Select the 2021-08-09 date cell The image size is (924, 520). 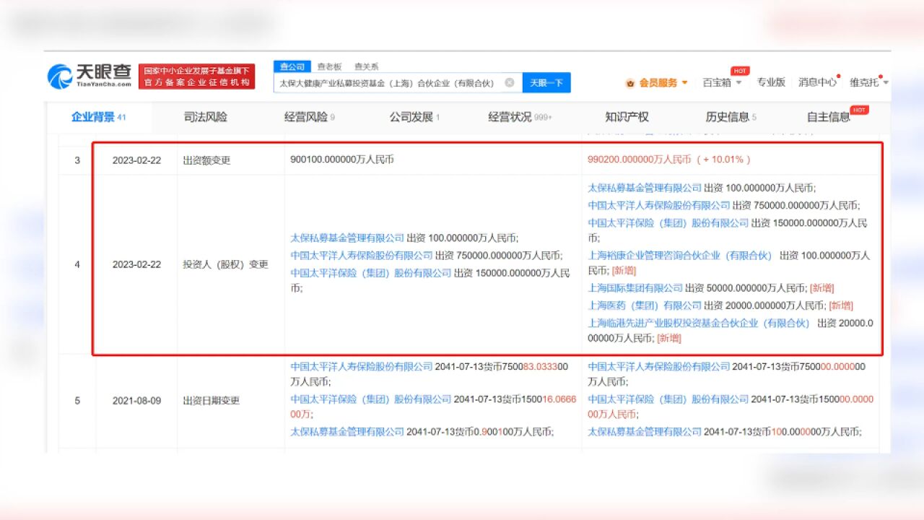tap(136, 401)
